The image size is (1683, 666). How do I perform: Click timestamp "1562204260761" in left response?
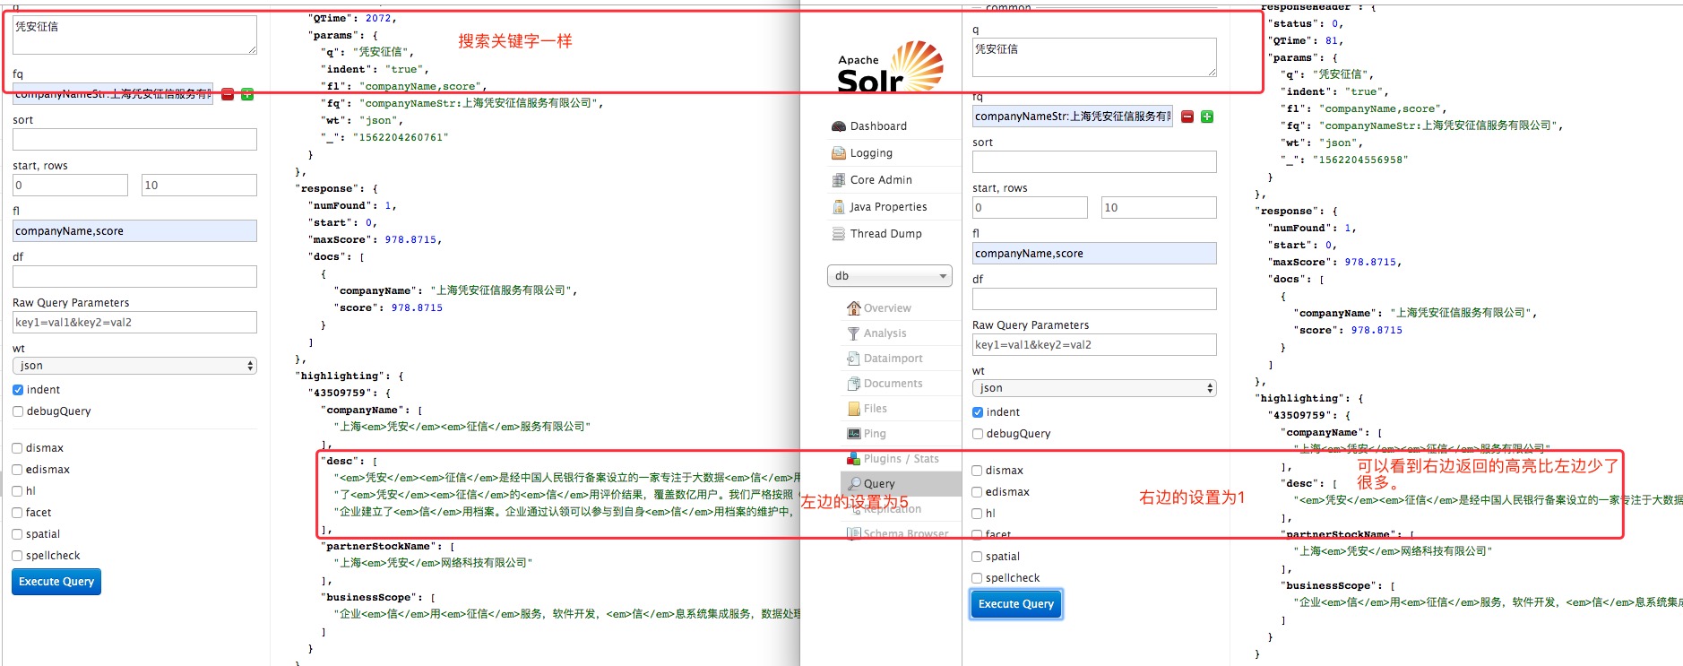pos(401,137)
